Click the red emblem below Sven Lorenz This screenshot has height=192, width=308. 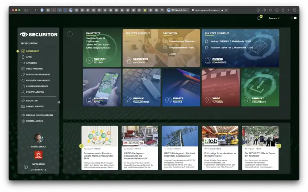pyautogui.click(x=38, y=154)
